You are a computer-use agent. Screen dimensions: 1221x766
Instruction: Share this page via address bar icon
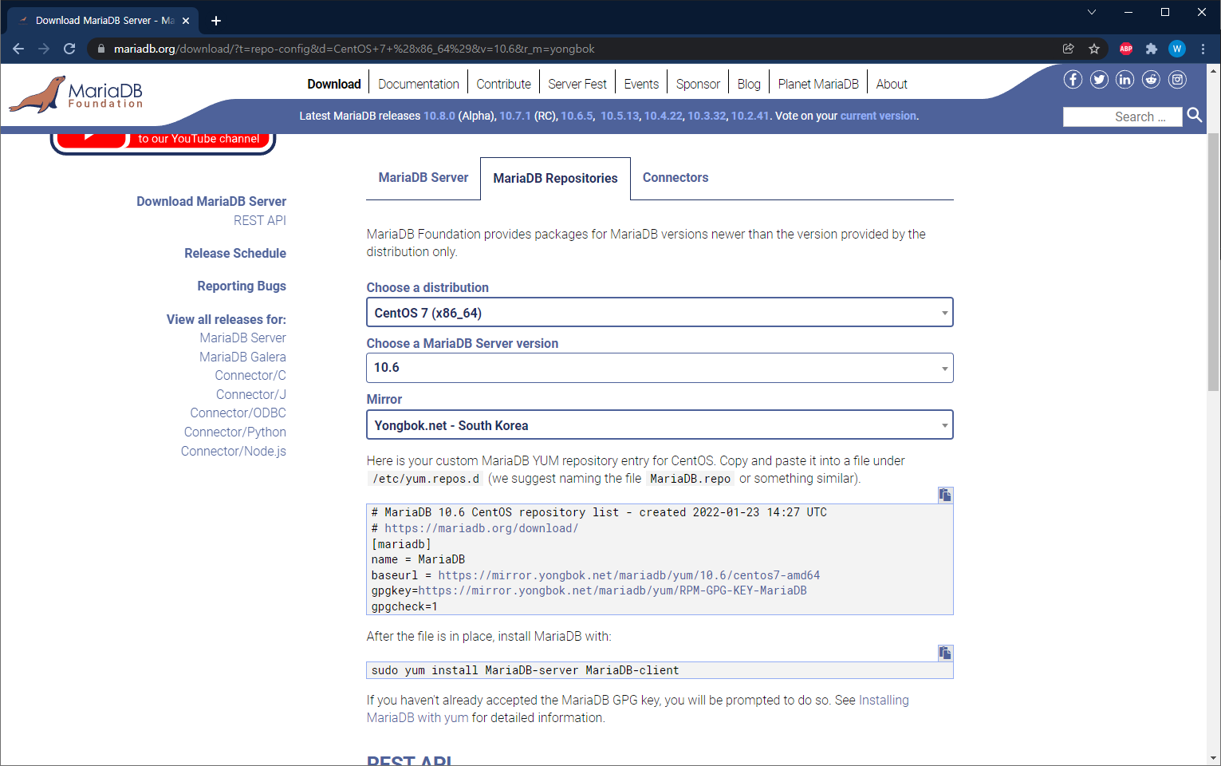tap(1069, 49)
